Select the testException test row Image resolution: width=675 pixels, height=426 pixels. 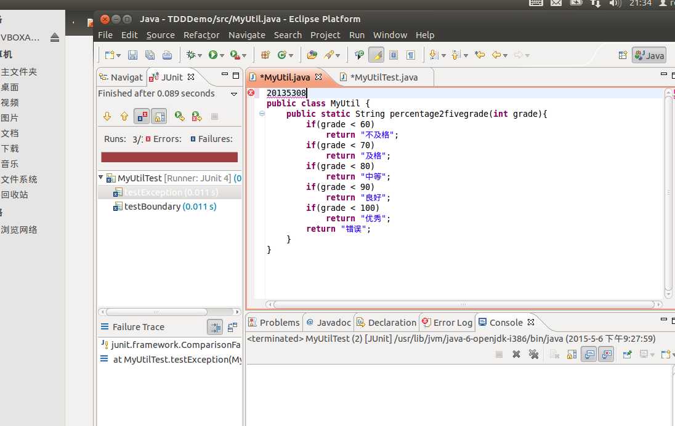[x=169, y=192]
